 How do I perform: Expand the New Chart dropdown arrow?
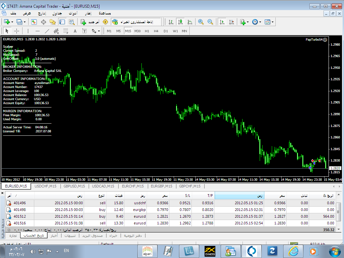(x=12, y=22)
